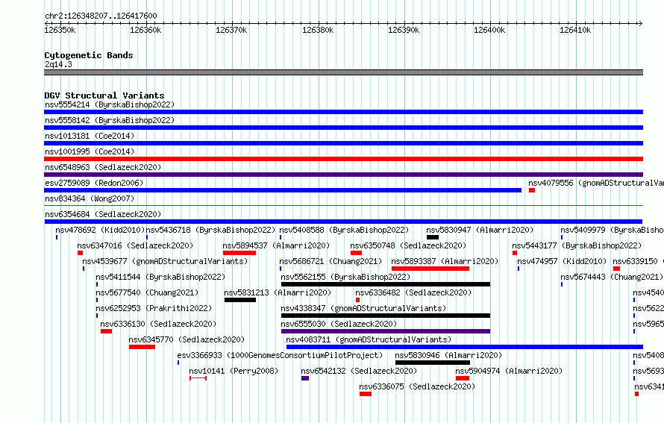The image size is (664, 423).
Task: Click the red bar under nsv5894537
Action: tap(239, 253)
